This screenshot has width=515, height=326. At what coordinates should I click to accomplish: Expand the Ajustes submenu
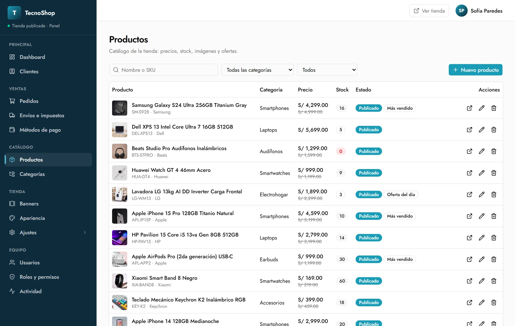click(x=85, y=232)
